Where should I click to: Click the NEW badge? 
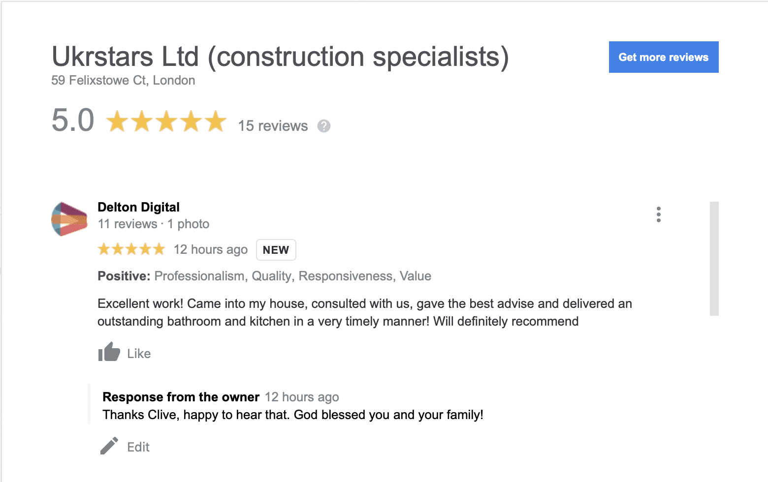coord(276,250)
